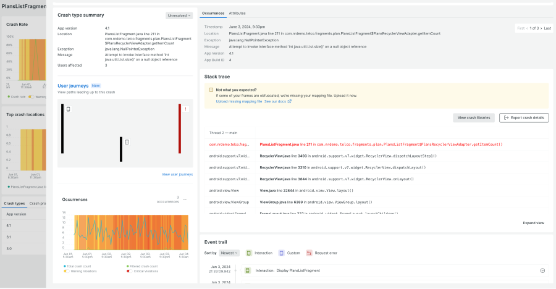
Task: Click the first device node in User journeys
Action: [69, 109]
